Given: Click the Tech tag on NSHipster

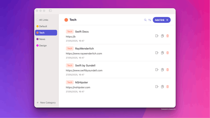Looking at the screenshot, I should pos(70,82).
